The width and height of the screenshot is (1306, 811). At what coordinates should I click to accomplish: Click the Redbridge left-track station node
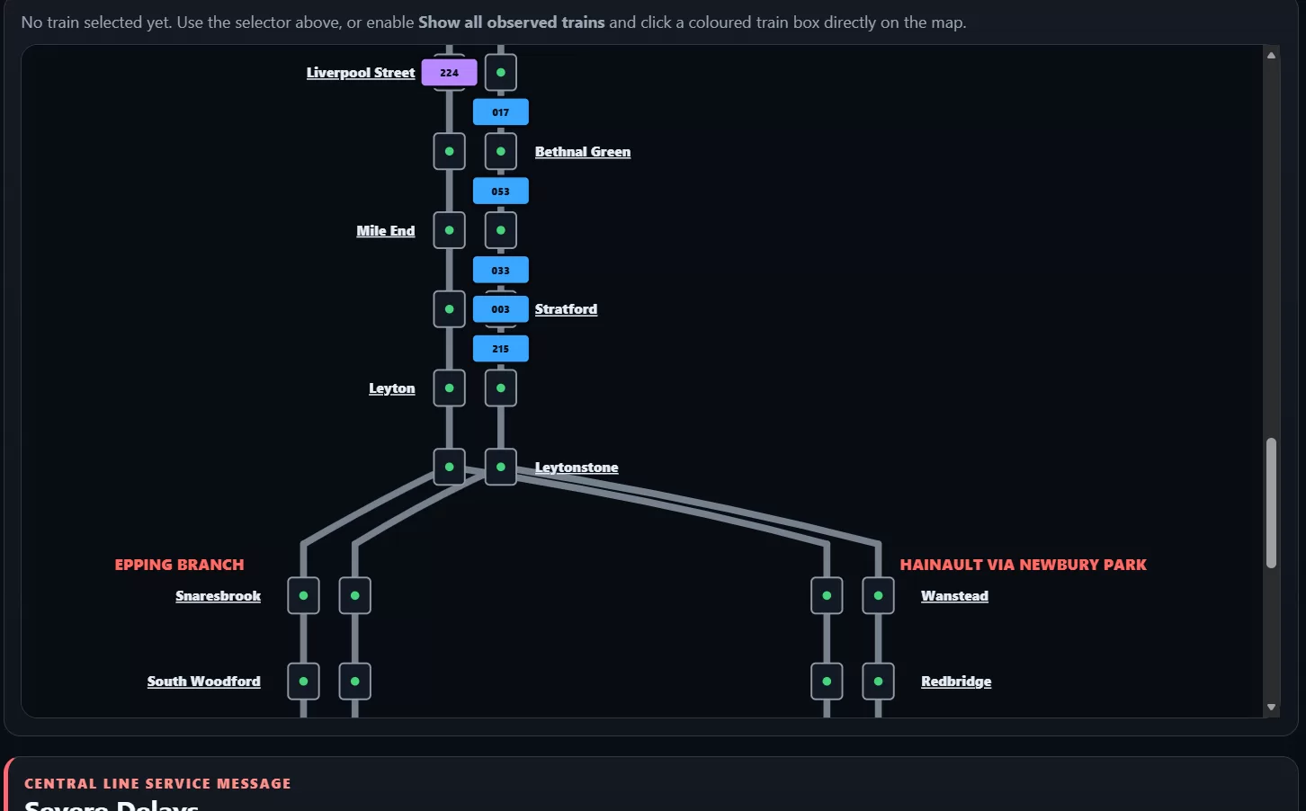tap(827, 682)
